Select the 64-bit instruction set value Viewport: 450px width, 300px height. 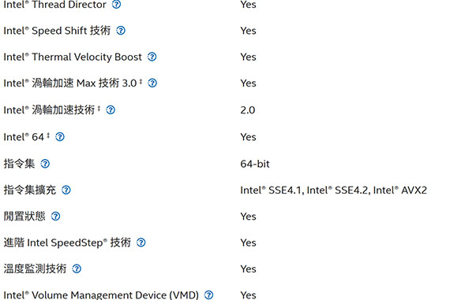[255, 164]
